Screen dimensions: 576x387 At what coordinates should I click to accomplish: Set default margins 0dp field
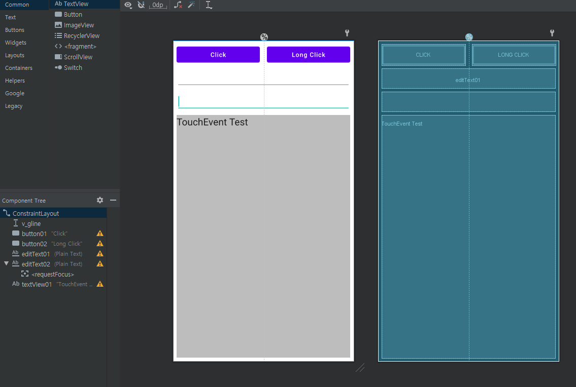[158, 5]
